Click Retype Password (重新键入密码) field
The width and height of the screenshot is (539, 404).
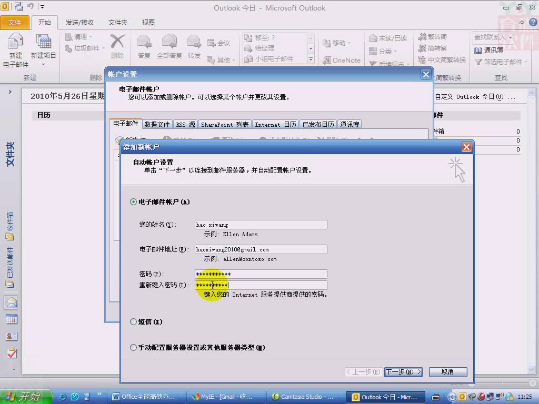coord(261,285)
